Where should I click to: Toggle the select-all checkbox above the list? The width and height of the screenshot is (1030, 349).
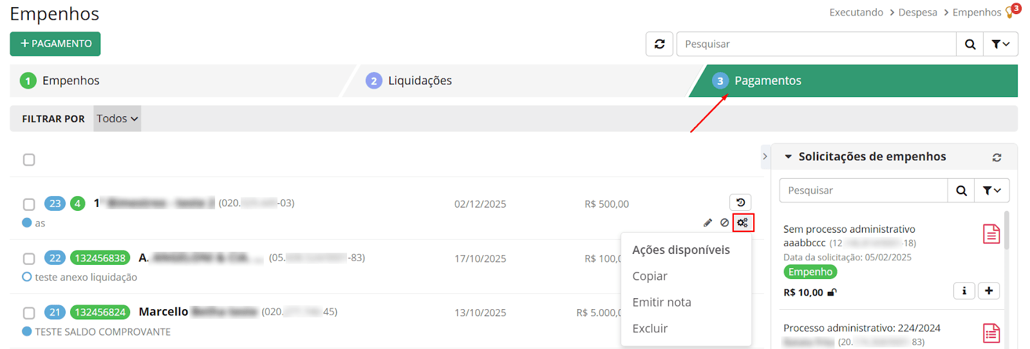pyautogui.click(x=29, y=159)
